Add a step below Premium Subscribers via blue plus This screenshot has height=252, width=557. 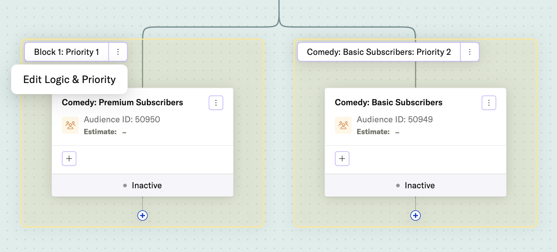142,215
